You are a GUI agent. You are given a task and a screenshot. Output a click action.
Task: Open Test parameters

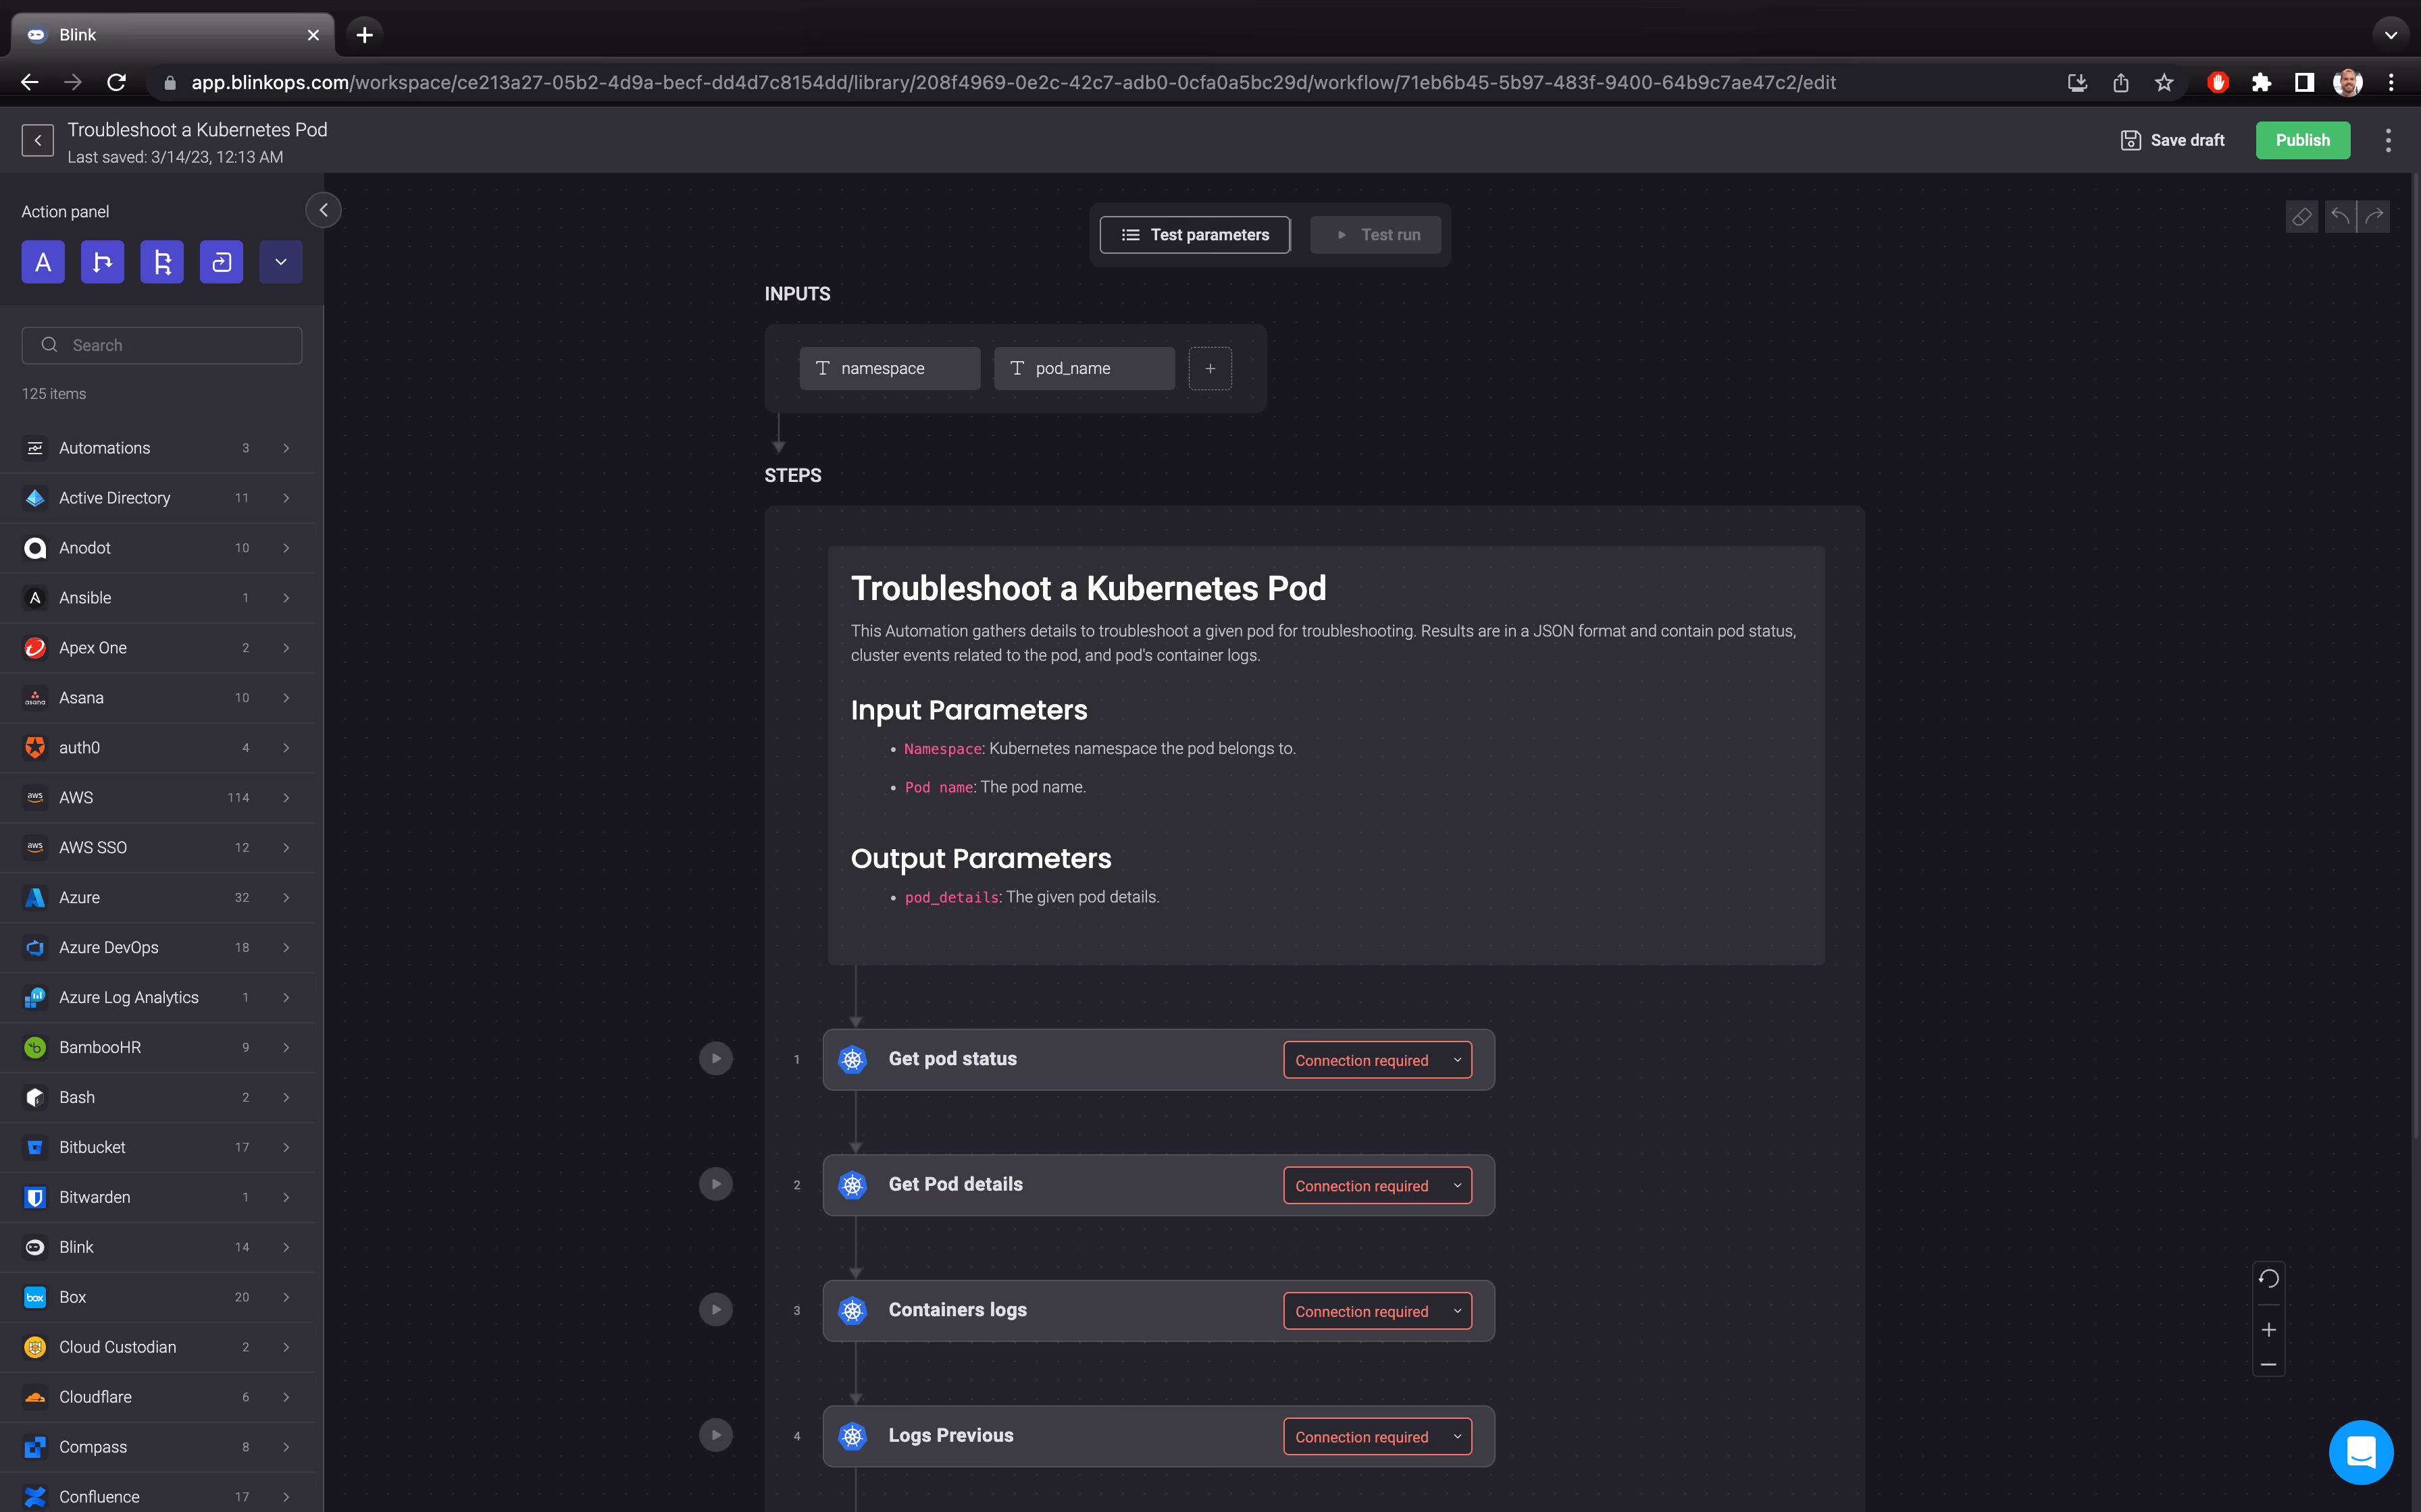pos(1194,235)
